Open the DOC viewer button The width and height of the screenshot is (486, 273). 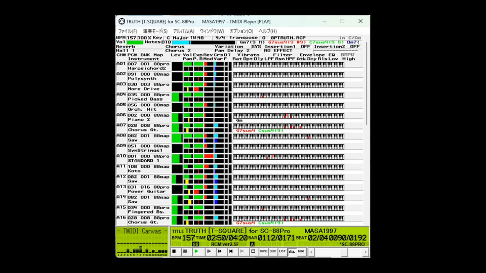[x=273, y=252]
